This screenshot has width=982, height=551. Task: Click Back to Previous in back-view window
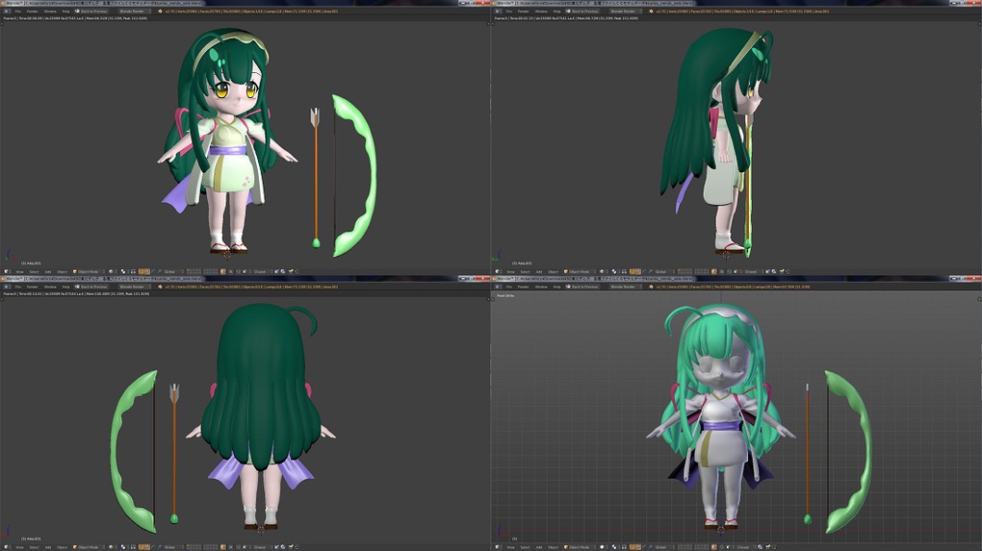point(92,287)
